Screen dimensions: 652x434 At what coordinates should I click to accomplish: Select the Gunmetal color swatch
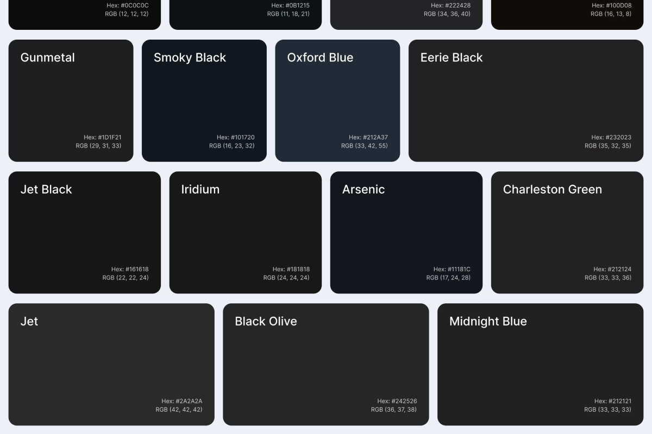[x=71, y=100]
